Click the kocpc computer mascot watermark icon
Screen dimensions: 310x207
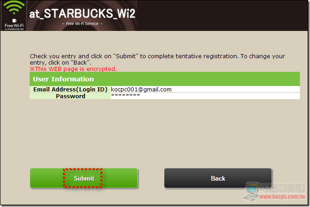(252, 191)
